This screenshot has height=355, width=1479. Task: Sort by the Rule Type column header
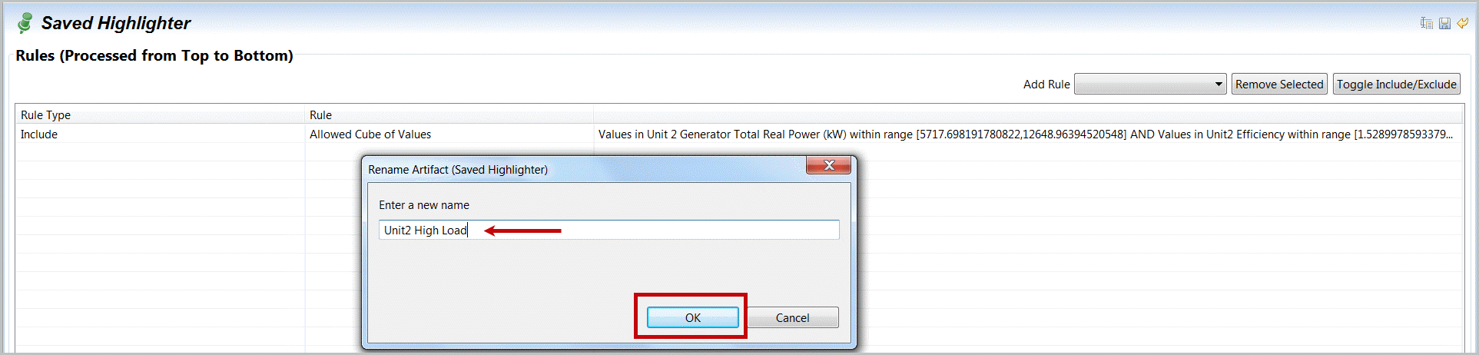tap(46, 114)
